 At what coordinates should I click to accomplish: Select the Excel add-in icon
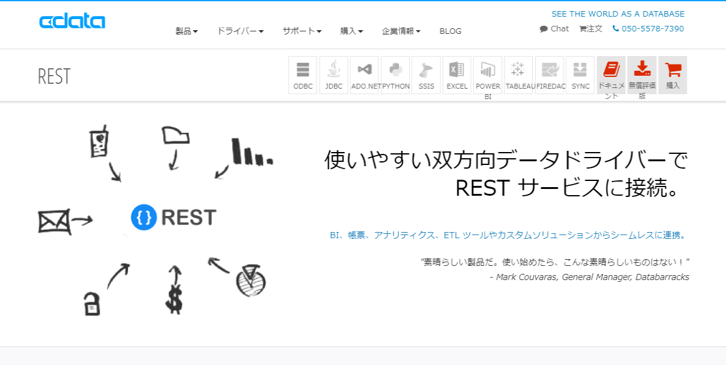(x=457, y=75)
